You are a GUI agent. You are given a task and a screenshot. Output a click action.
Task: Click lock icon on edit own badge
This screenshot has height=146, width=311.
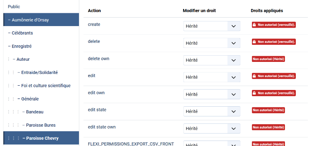coord(254,93)
